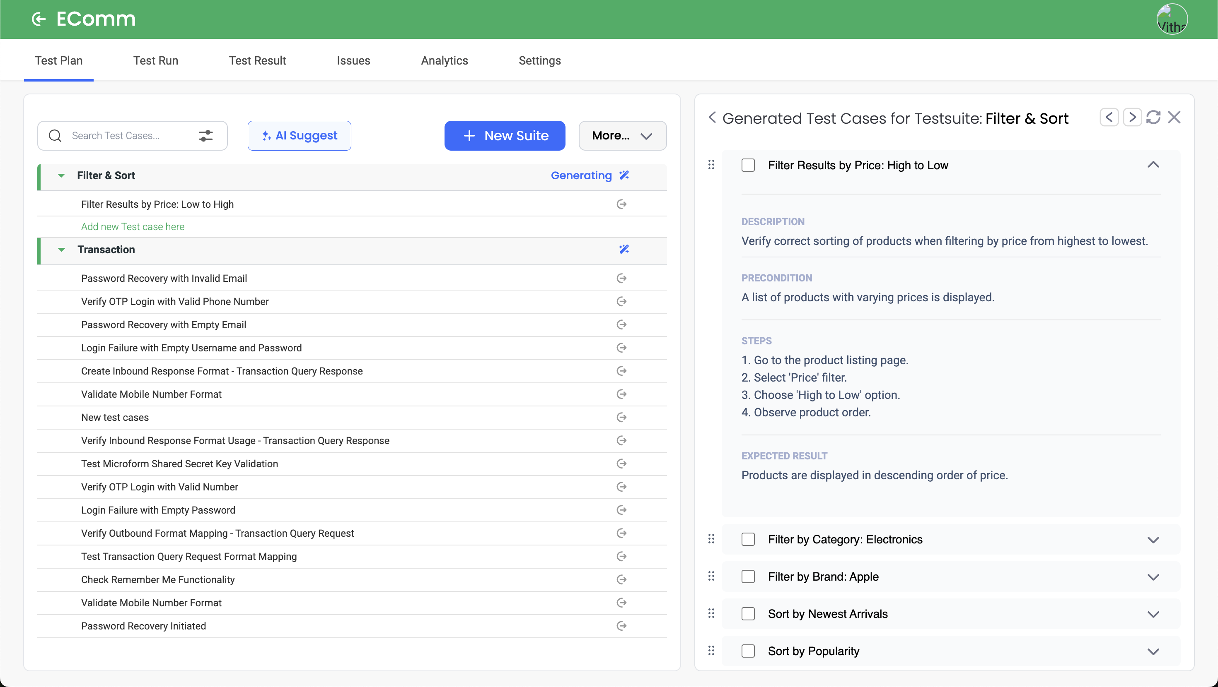Expand the Sort by Newest Arrivals case
1218x687 pixels.
(1153, 614)
